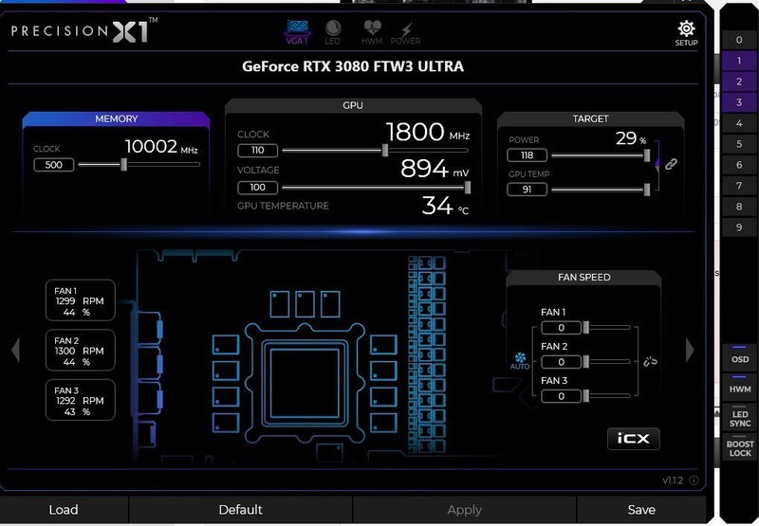Image resolution: width=759 pixels, height=526 pixels.
Task: Click the voltage field showing 100
Action: pyautogui.click(x=257, y=187)
